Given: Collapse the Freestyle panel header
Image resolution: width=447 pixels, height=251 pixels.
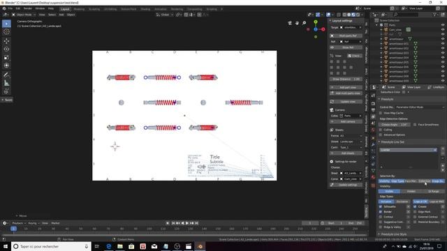Looking at the screenshot, I should click(387, 99).
